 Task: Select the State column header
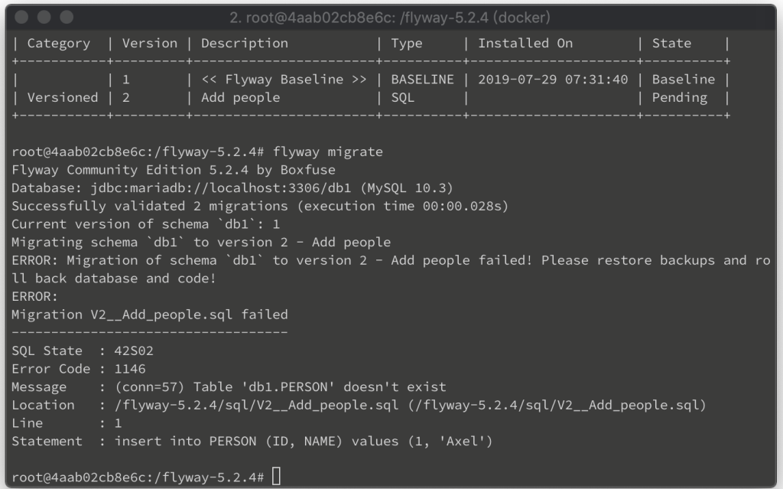pos(671,44)
